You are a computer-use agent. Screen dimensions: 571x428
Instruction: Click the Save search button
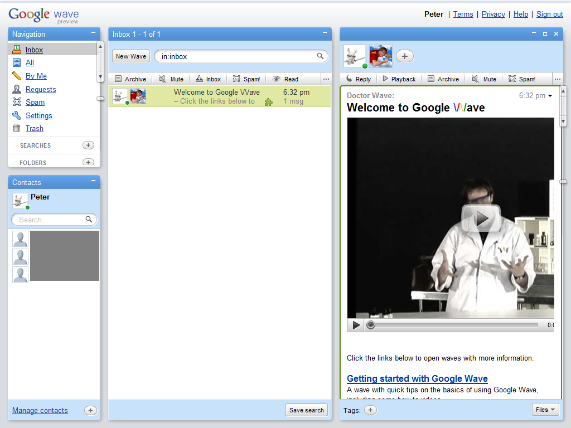click(307, 410)
